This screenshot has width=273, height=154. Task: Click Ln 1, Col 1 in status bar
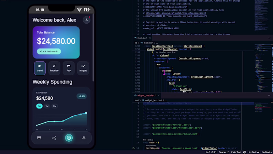tap(211, 152)
